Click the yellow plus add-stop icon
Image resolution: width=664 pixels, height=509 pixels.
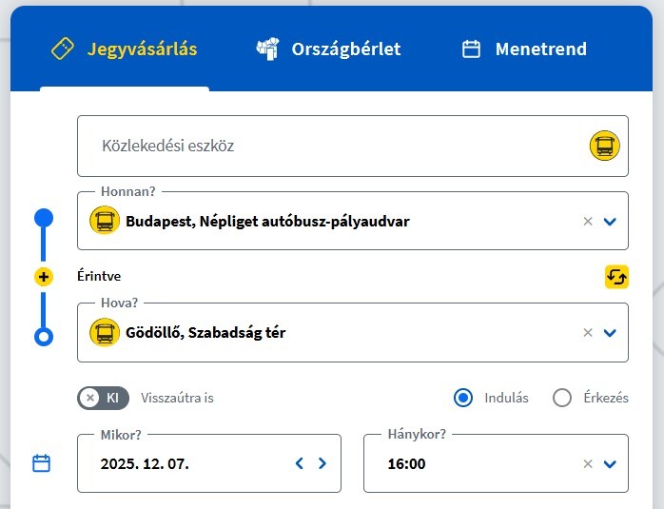coord(43,277)
